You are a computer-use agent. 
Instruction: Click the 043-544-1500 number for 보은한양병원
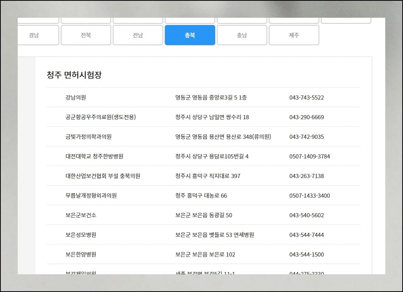[x=306, y=254]
